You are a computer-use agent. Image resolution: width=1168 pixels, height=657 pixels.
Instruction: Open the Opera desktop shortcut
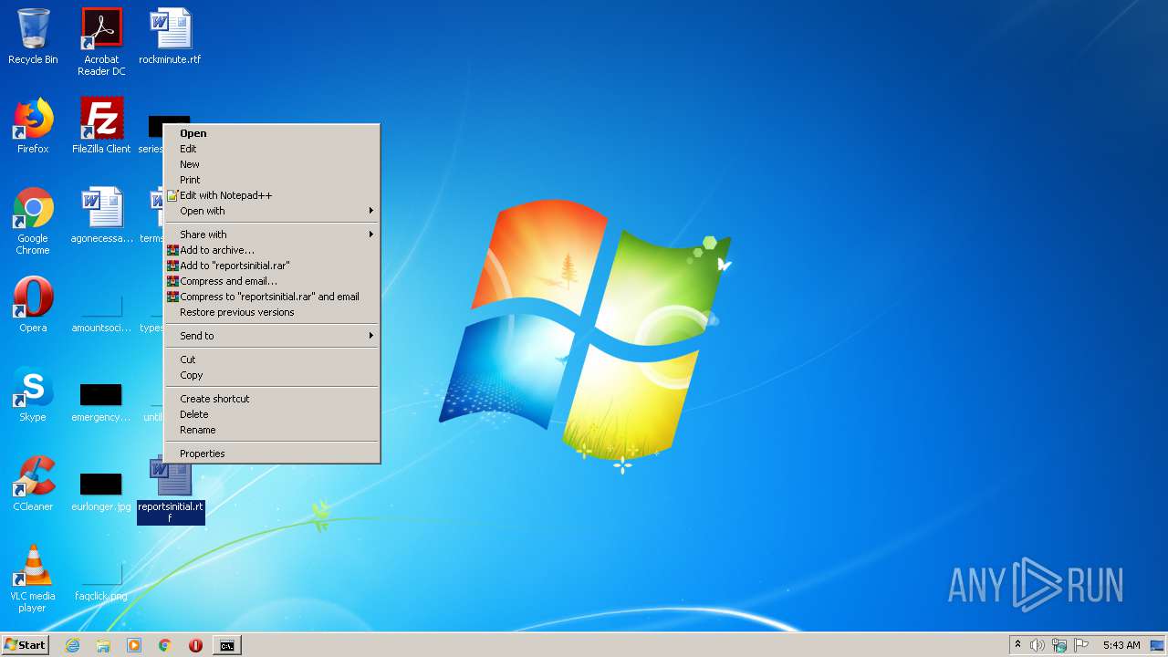(33, 305)
